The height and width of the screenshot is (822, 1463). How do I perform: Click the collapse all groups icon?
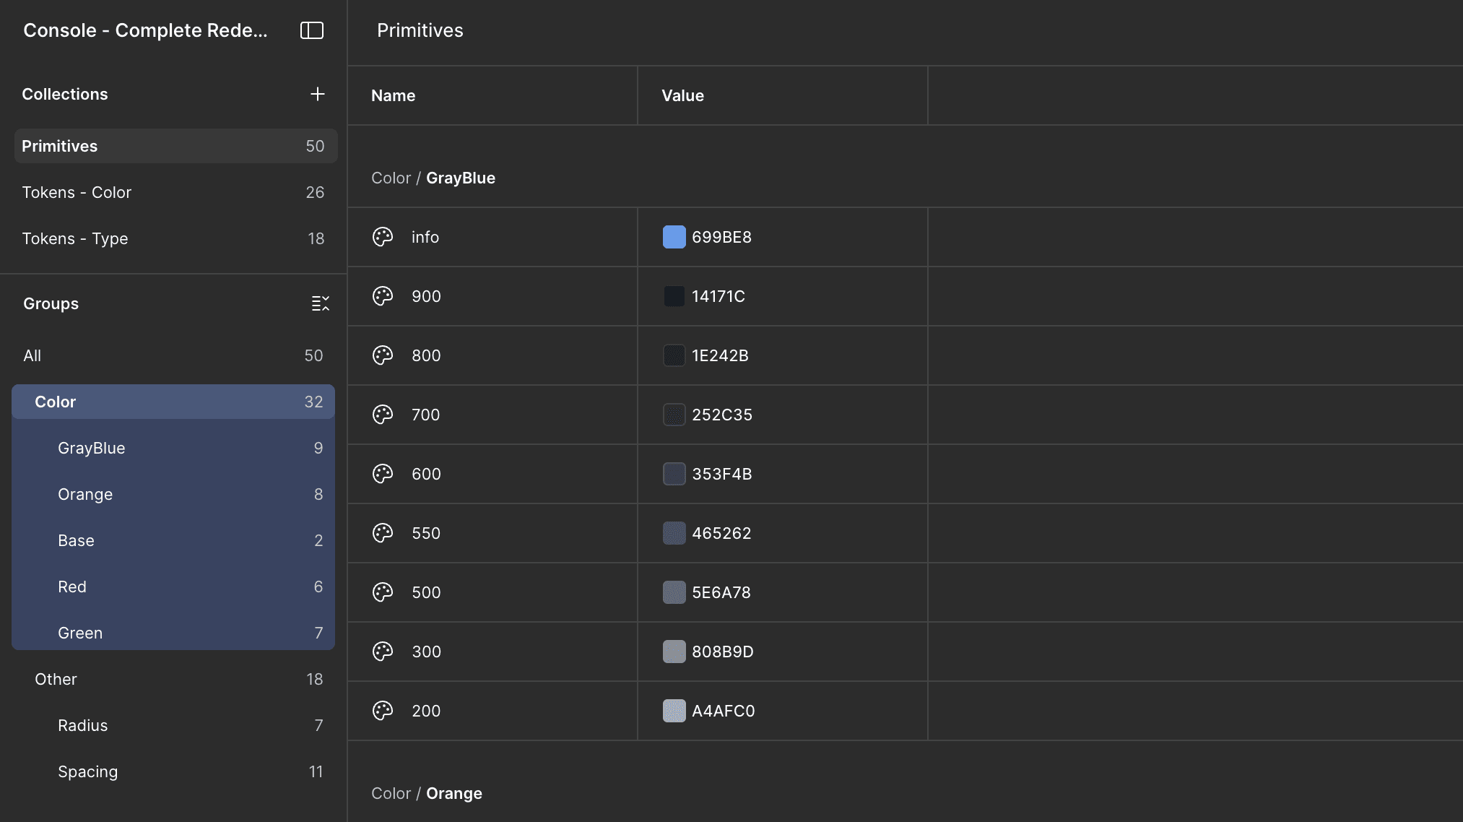click(x=320, y=303)
